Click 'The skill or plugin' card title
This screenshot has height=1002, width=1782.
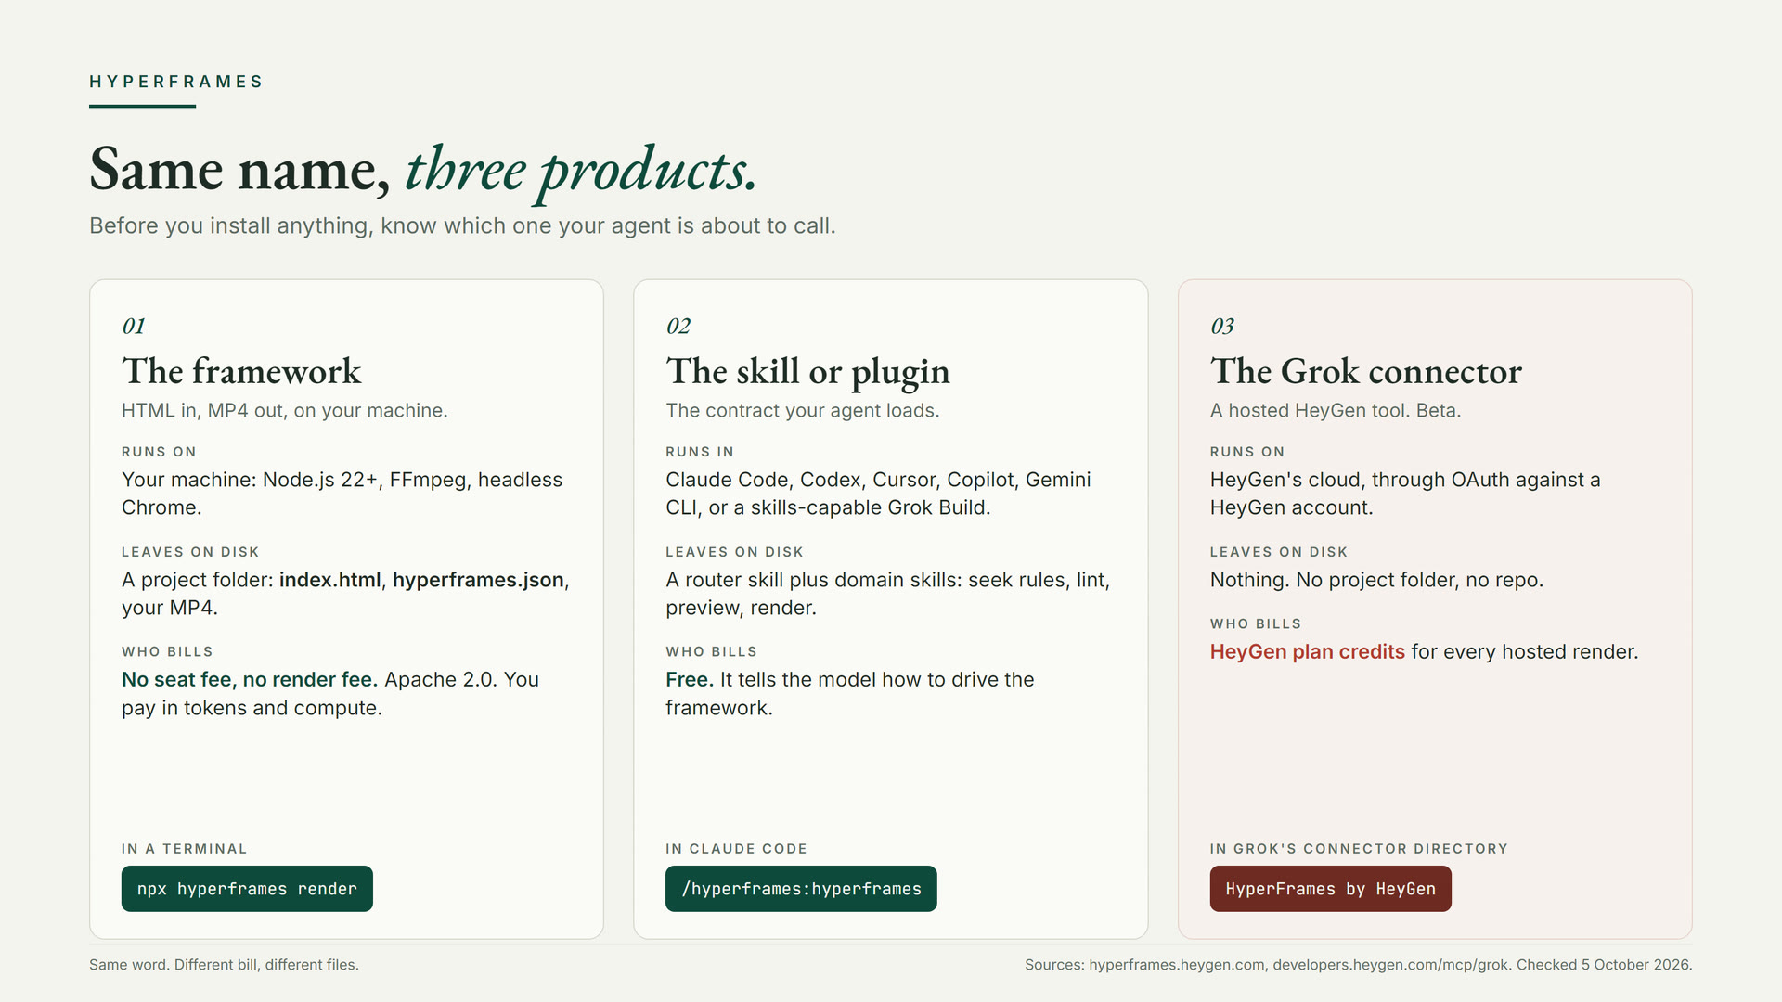coord(807,371)
